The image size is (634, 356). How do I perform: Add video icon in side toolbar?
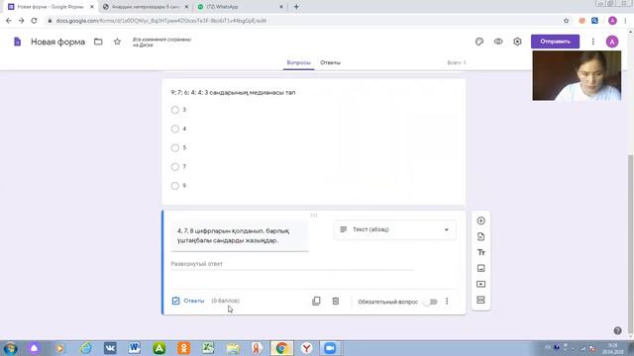coord(480,284)
